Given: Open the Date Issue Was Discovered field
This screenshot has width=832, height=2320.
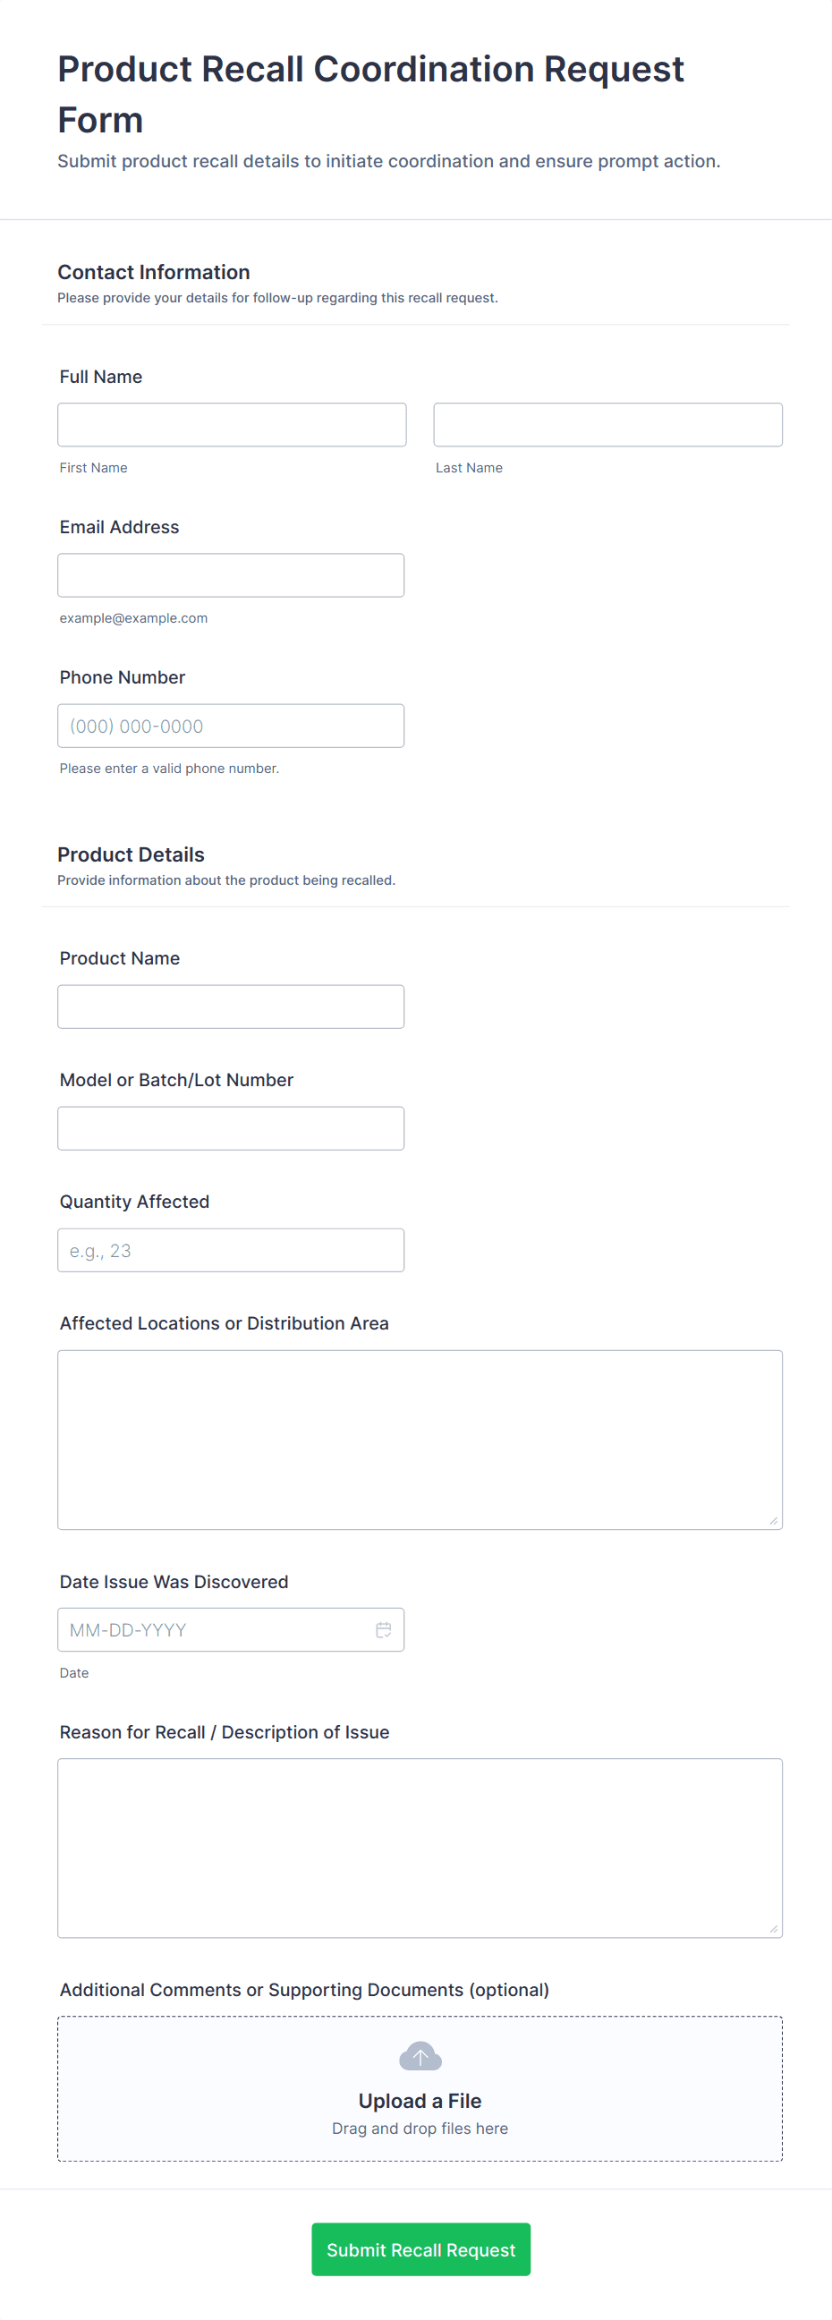Looking at the screenshot, I should (216, 1629).
